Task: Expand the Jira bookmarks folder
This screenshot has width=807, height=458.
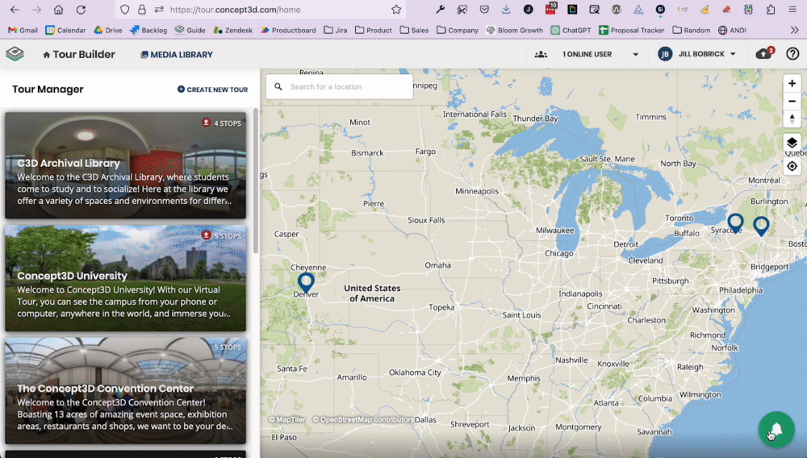Action: (x=336, y=31)
